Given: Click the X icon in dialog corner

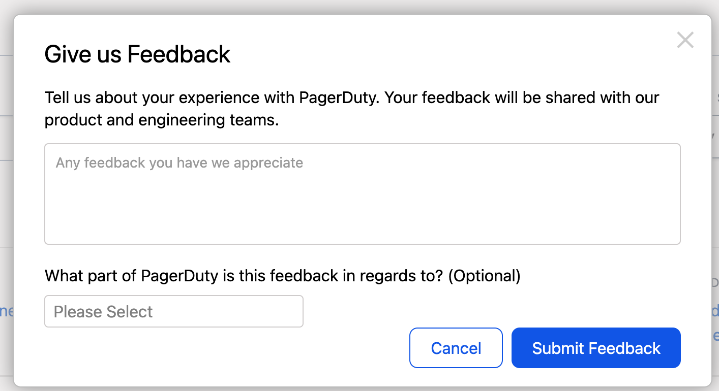Looking at the screenshot, I should 685,40.
